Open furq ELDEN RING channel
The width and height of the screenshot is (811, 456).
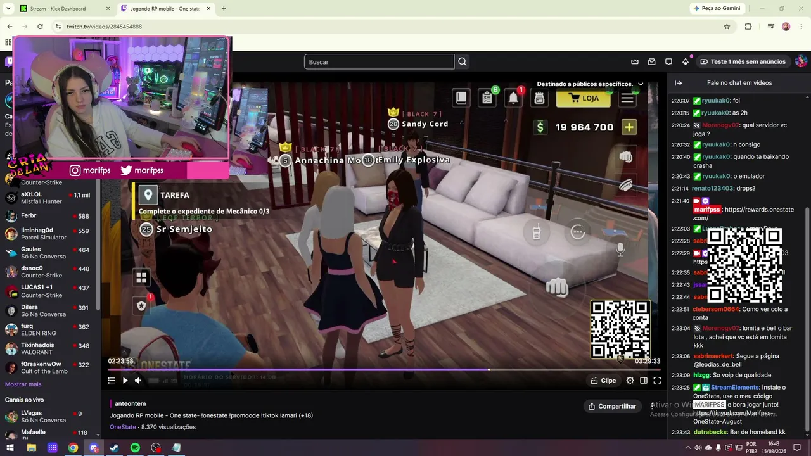coord(51,329)
